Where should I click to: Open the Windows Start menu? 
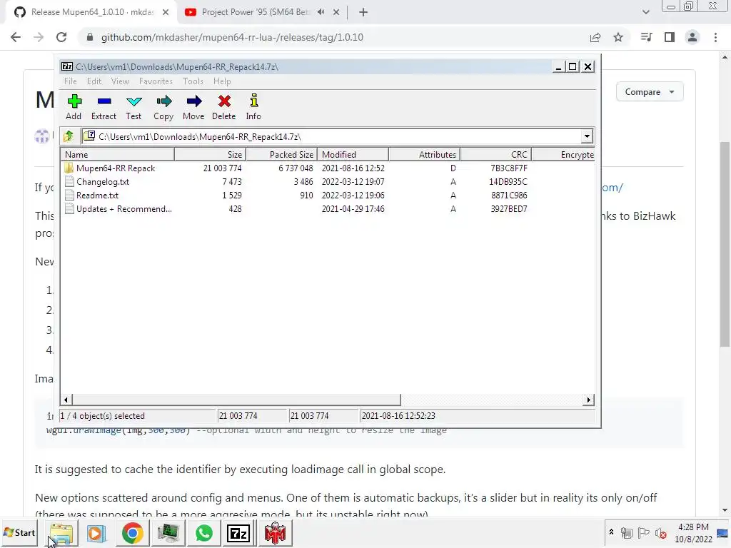click(19, 532)
